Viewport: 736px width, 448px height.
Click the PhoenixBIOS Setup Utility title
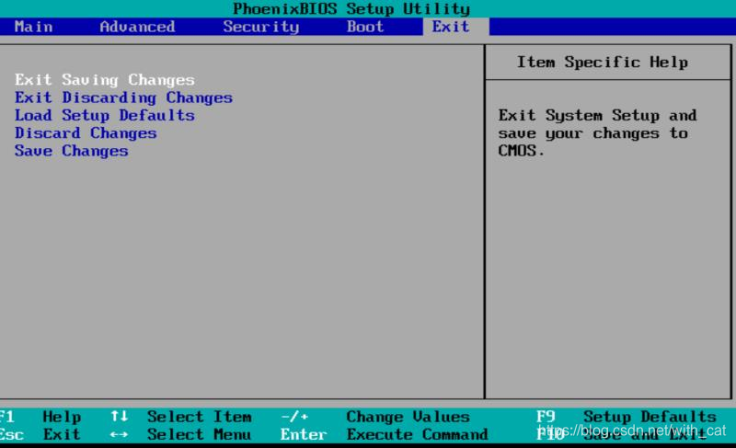351,8
